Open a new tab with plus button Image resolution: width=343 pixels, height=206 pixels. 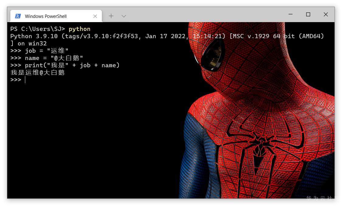pos(111,16)
